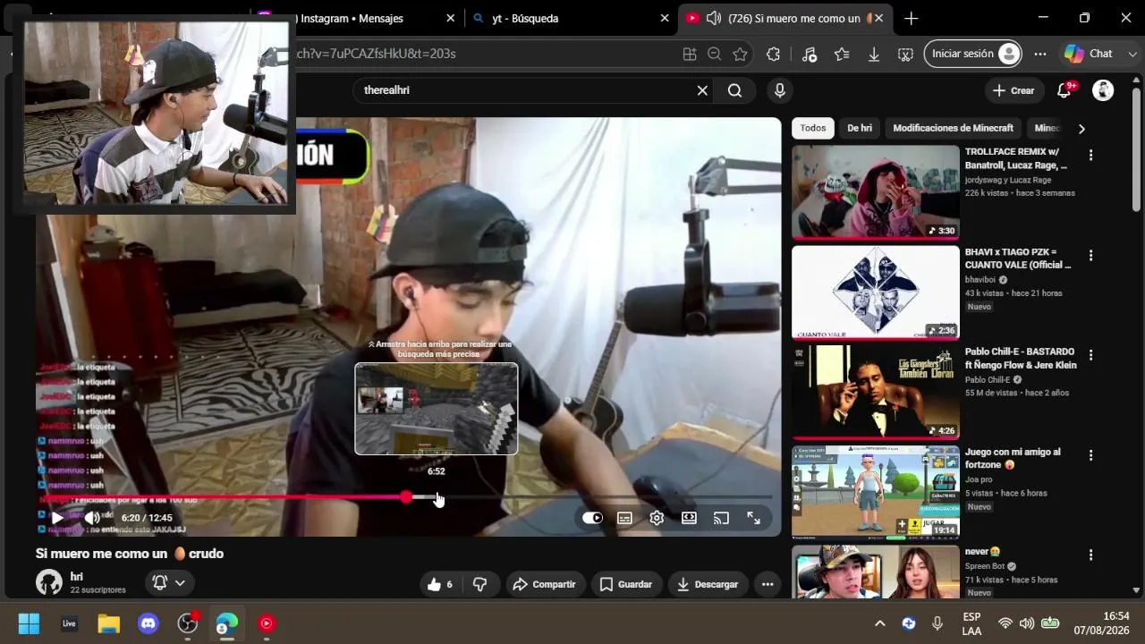
Task: Open File Explorer from the taskbar
Action: coord(108,623)
